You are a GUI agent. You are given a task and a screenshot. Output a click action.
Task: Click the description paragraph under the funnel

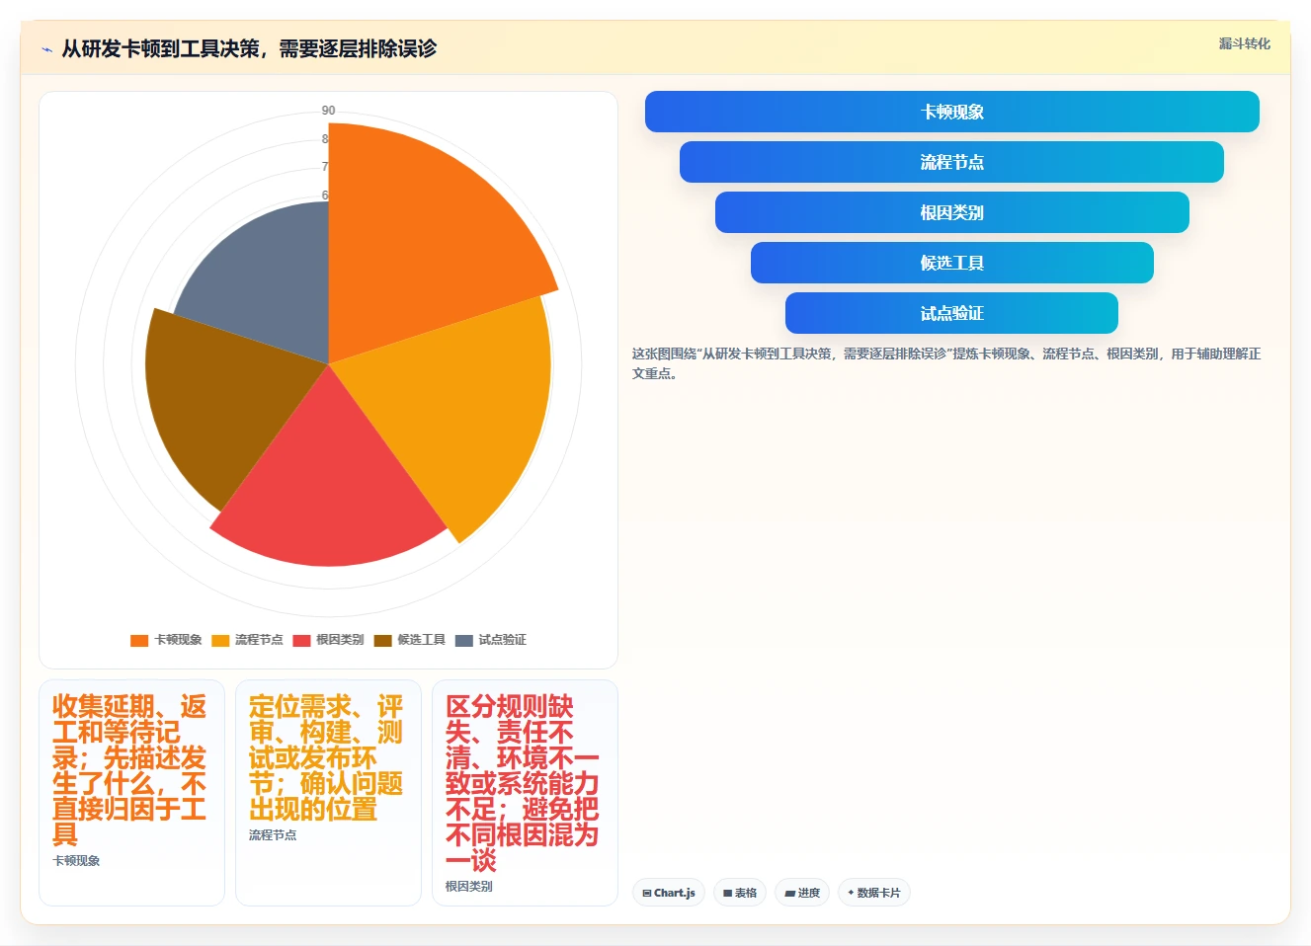[946, 363]
